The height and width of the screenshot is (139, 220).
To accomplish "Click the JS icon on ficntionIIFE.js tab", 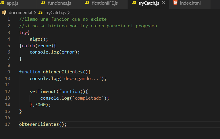I will coord(87,3).
